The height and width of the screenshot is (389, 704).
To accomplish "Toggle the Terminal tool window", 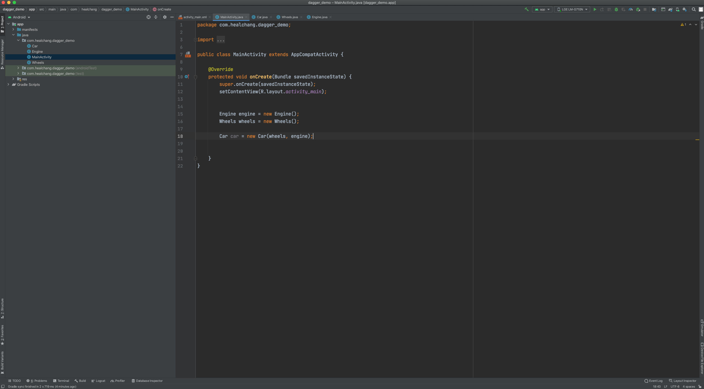I will [x=61, y=381].
